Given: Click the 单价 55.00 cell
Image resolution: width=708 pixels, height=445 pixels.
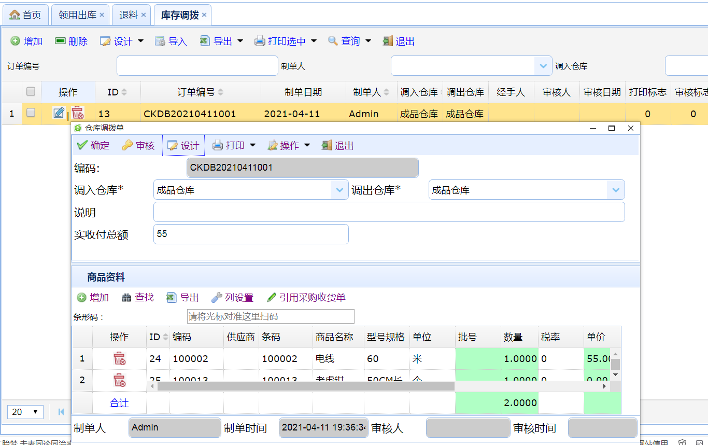Looking at the screenshot, I should click(598, 358).
